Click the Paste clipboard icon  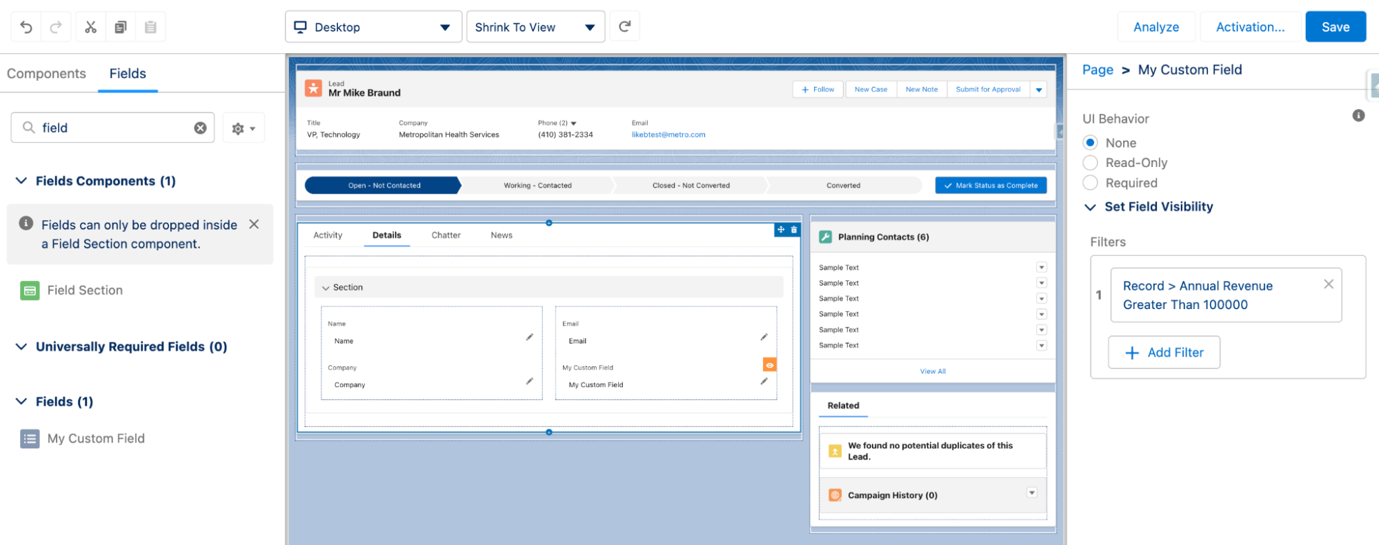[x=150, y=27]
